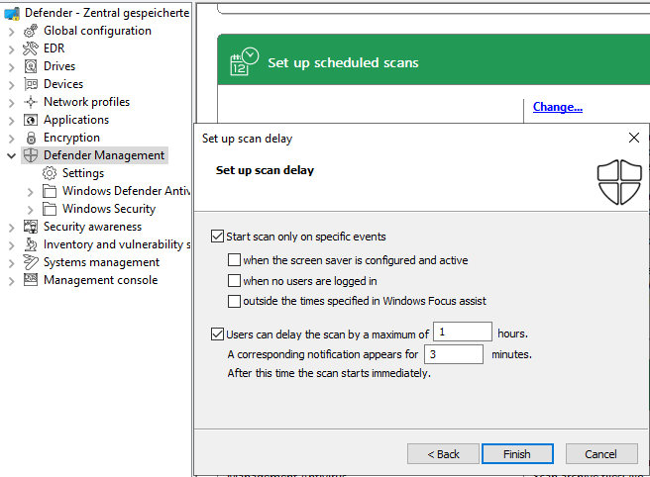This screenshot has width=650, height=477.
Task: Select Global configuration in tree
Action: (x=97, y=31)
